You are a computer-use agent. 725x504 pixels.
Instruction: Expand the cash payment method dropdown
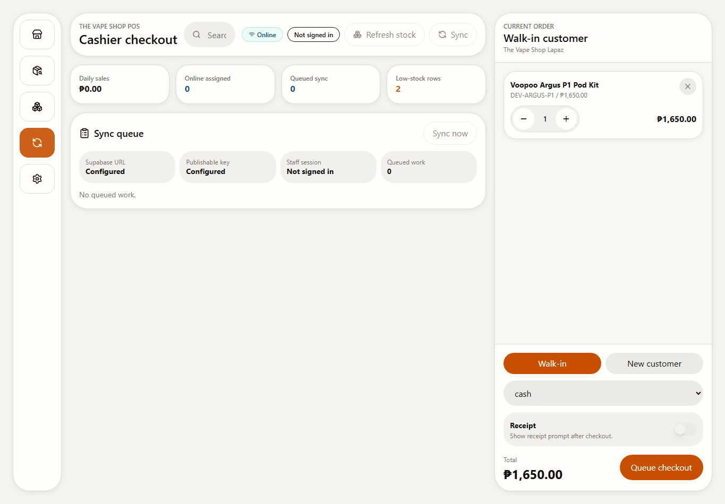click(x=603, y=393)
